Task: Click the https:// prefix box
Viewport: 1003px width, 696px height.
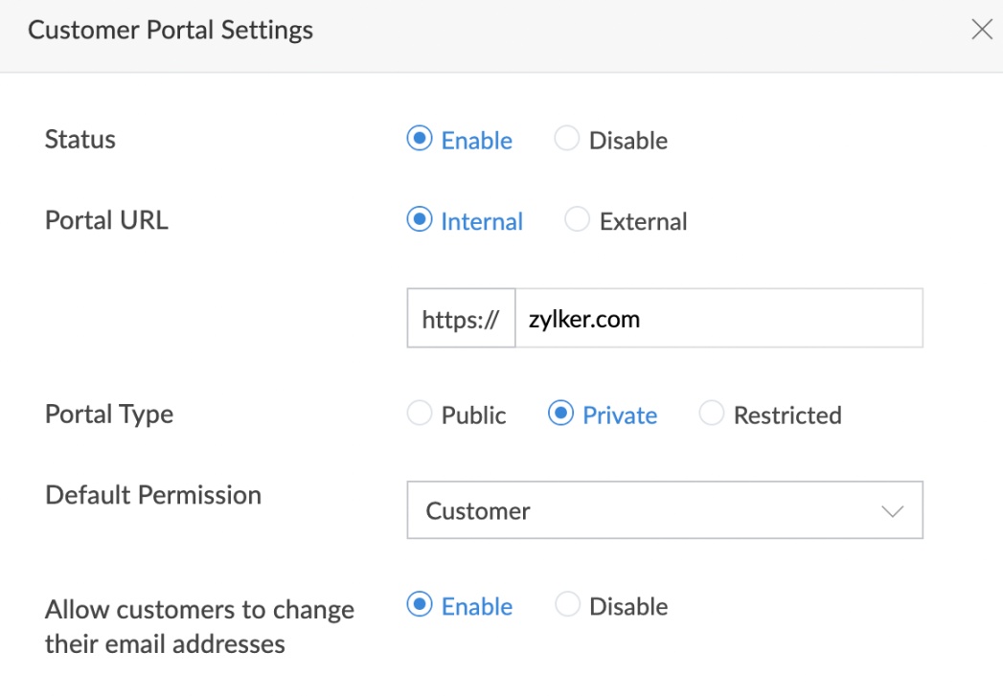Action: point(461,319)
